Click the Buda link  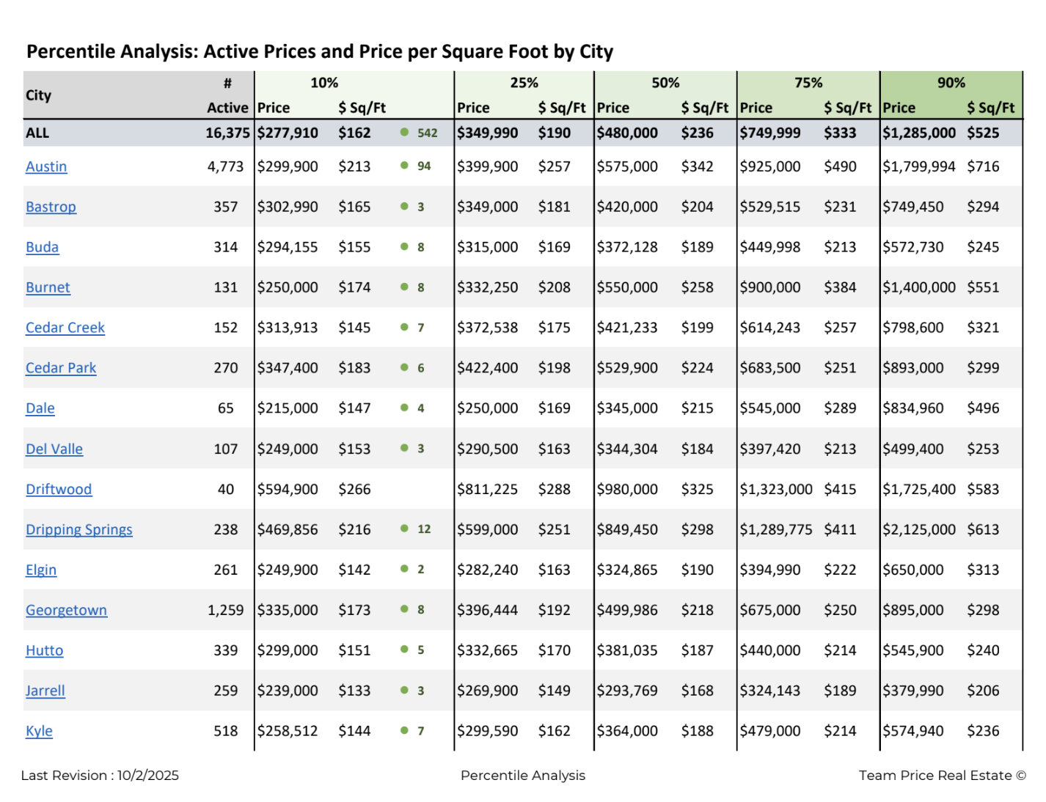click(42, 248)
